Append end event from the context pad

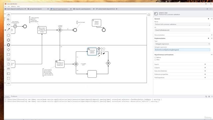[x=99, y=48]
